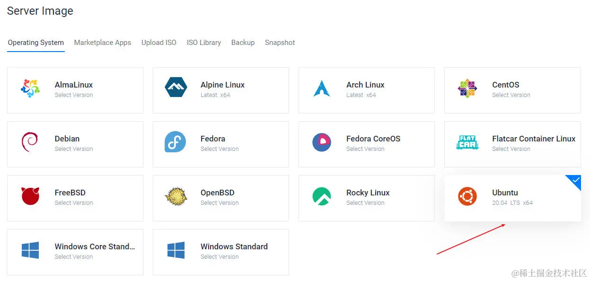Choose the Arch Linux image name
Image resolution: width=590 pixels, height=281 pixels.
click(x=365, y=85)
